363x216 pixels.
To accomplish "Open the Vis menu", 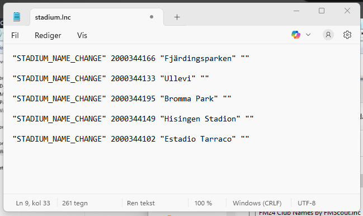I will coord(82,35).
